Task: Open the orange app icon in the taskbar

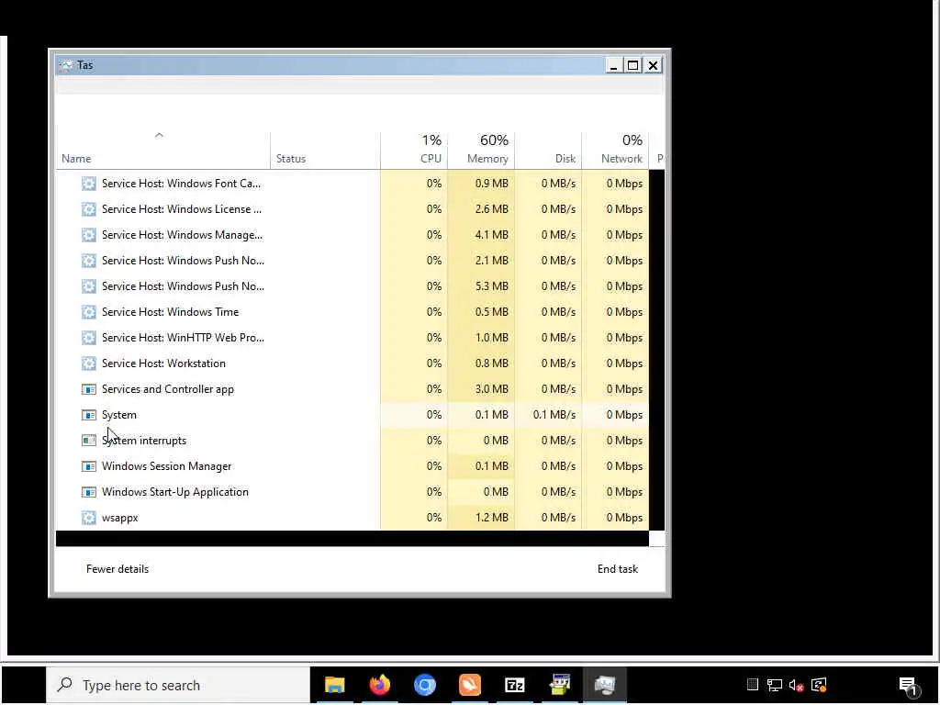Action: coord(469,685)
